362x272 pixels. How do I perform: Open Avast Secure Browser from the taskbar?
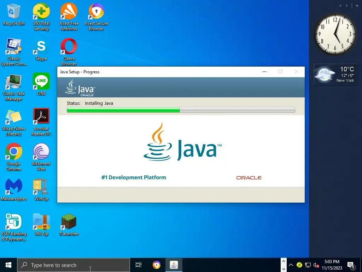[x=157, y=265]
